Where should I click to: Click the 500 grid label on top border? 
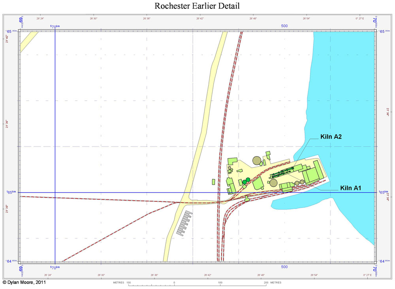tap(284, 26)
